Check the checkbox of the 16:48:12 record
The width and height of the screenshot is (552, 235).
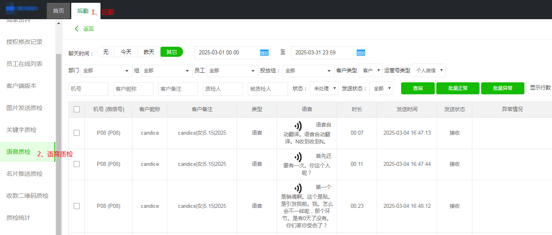[x=76, y=206]
